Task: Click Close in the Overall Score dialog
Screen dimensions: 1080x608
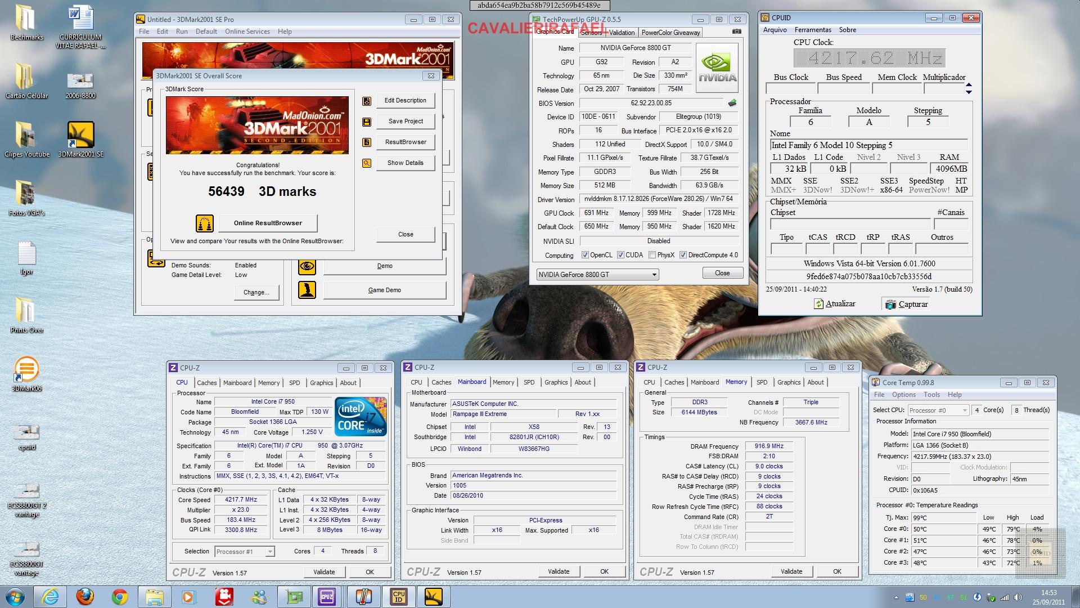Action: coord(406,235)
